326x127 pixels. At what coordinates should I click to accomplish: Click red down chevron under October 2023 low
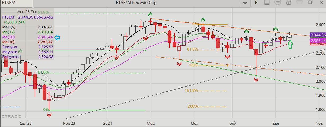point(49,115)
